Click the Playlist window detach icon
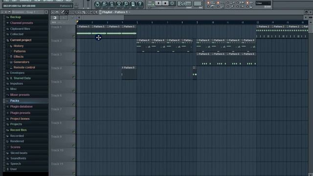The width and height of the screenshot is (313, 176). click(x=306, y=12)
